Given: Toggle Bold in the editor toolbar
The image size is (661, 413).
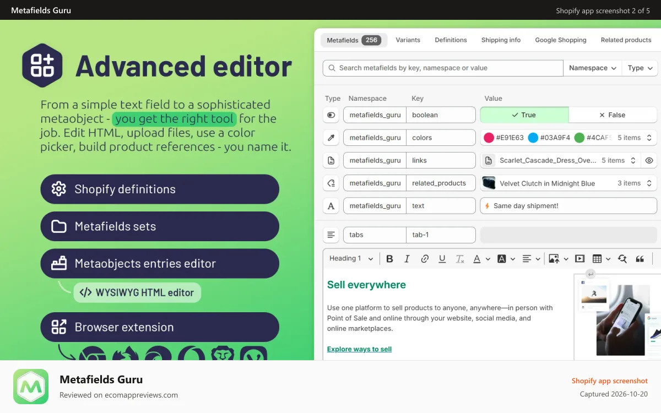Looking at the screenshot, I should (389, 259).
